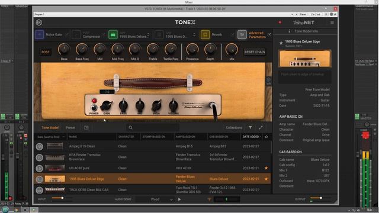Sort by AMP BASED ON column header

click(185, 137)
